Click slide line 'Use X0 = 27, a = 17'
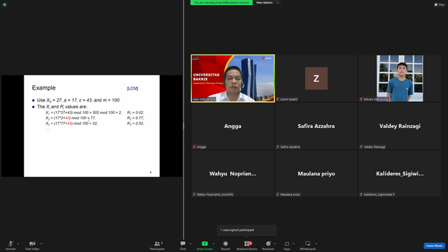 pyautogui.click(x=78, y=100)
